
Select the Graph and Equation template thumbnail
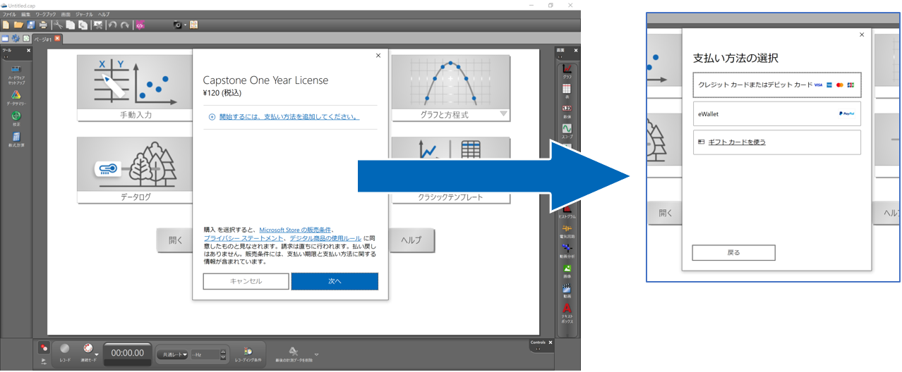(x=450, y=88)
